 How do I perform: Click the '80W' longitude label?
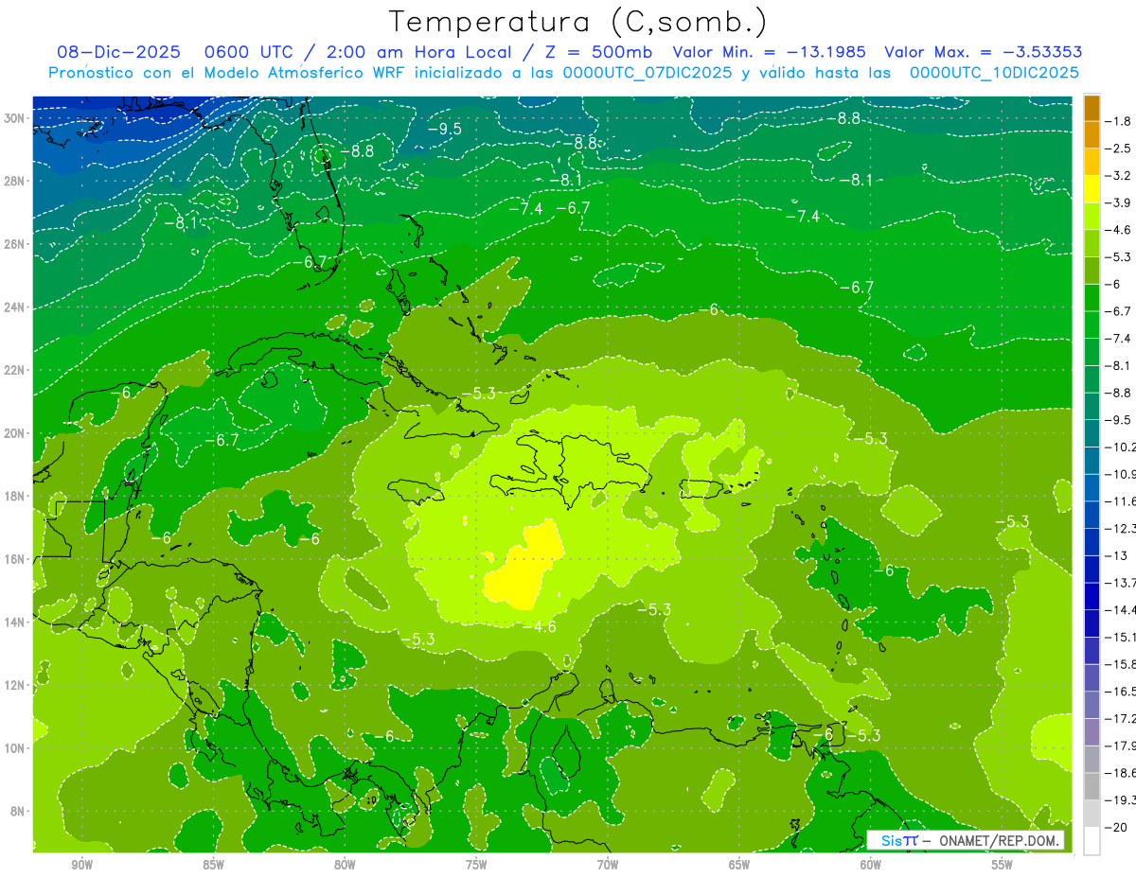click(345, 865)
